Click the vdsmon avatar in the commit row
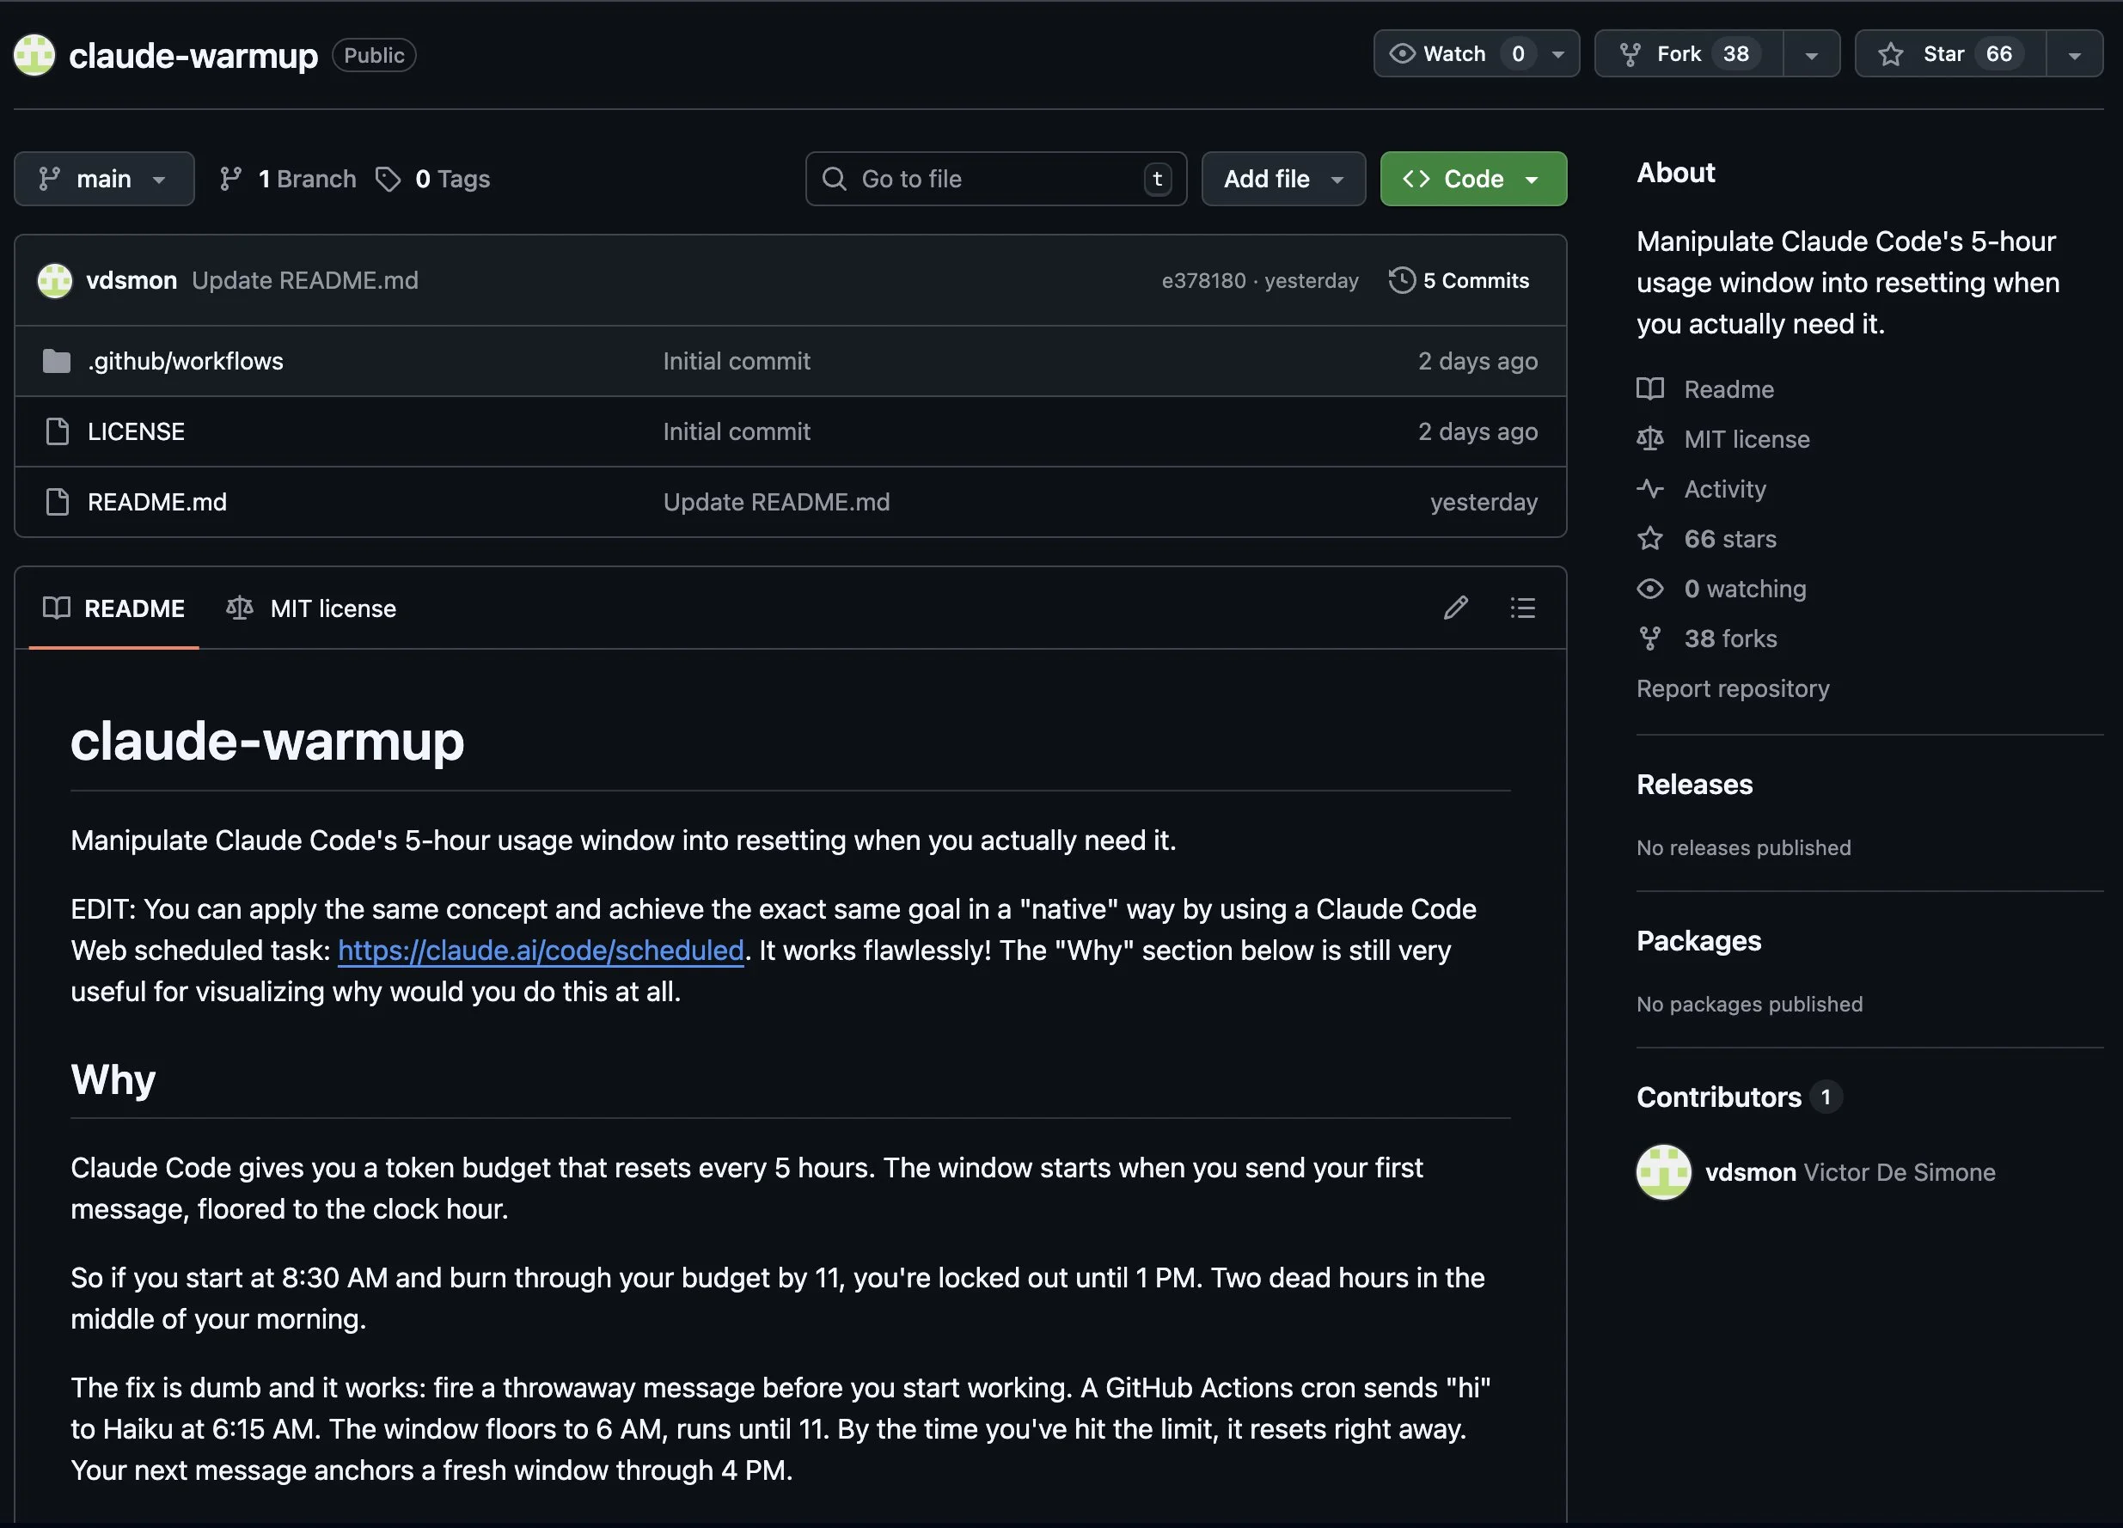The height and width of the screenshot is (1528, 2123). (55, 281)
